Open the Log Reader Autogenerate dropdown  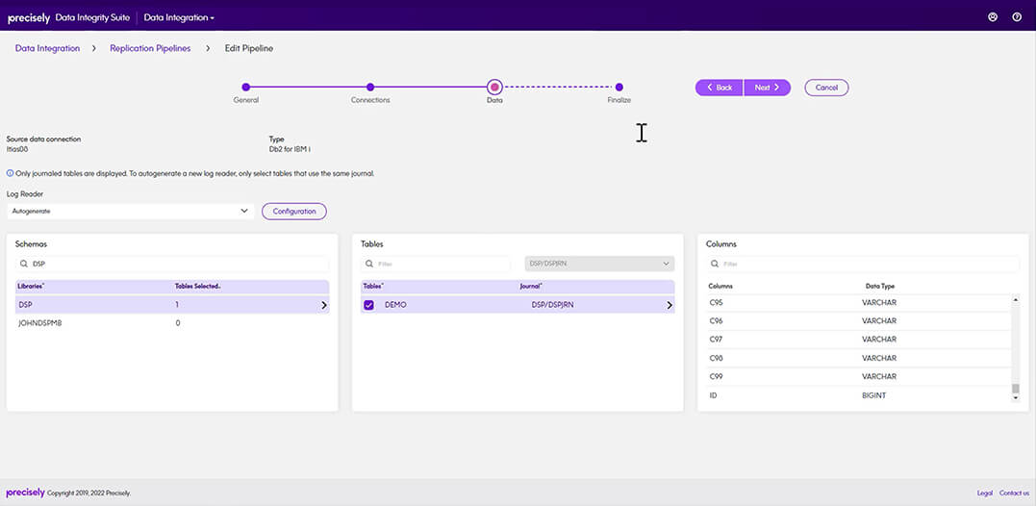tap(130, 211)
